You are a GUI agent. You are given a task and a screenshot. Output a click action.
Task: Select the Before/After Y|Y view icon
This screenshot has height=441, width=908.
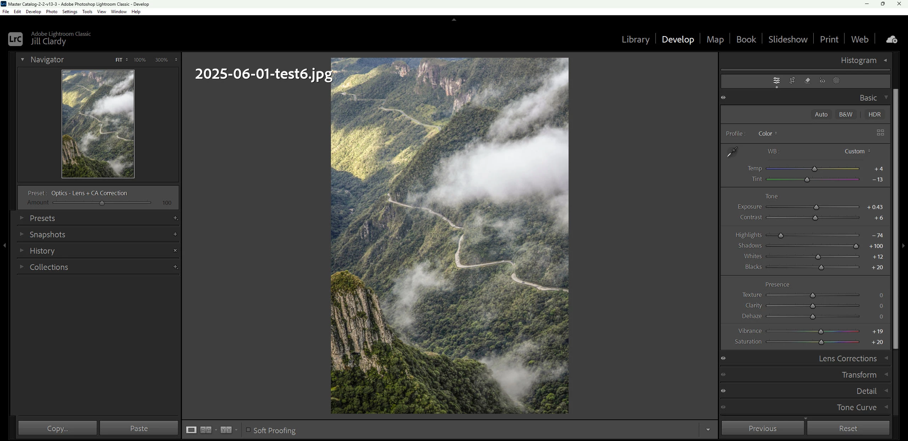(x=226, y=430)
